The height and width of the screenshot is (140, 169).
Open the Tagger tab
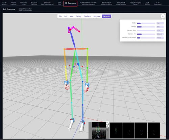click(x=135, y=3)
